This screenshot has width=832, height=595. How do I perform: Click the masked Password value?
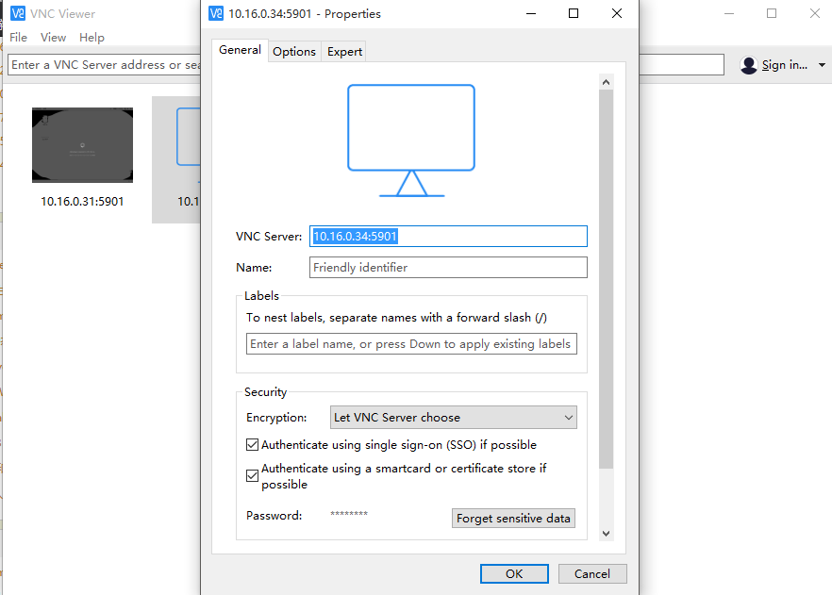tap(349, 514)
